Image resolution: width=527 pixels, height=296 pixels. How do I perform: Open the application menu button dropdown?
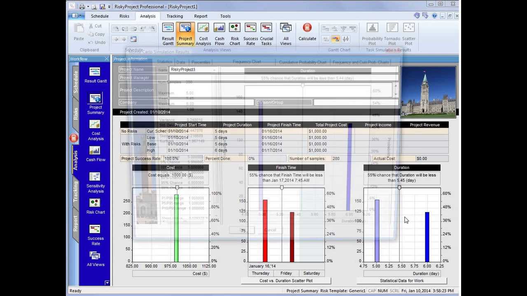pos(76,16)
